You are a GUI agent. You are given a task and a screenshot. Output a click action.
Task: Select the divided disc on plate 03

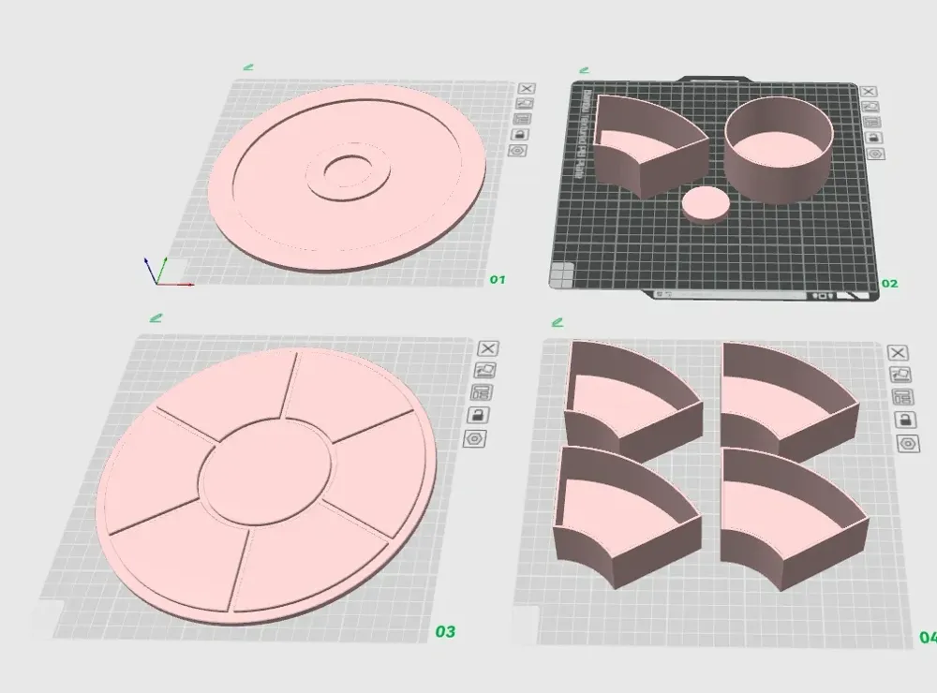point(266,485)
